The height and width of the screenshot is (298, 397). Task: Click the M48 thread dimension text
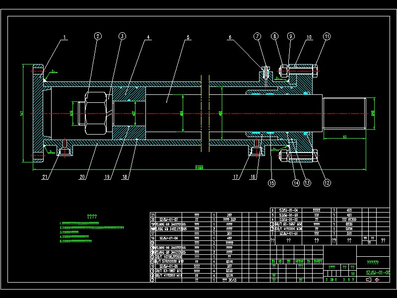pos(373,113)
